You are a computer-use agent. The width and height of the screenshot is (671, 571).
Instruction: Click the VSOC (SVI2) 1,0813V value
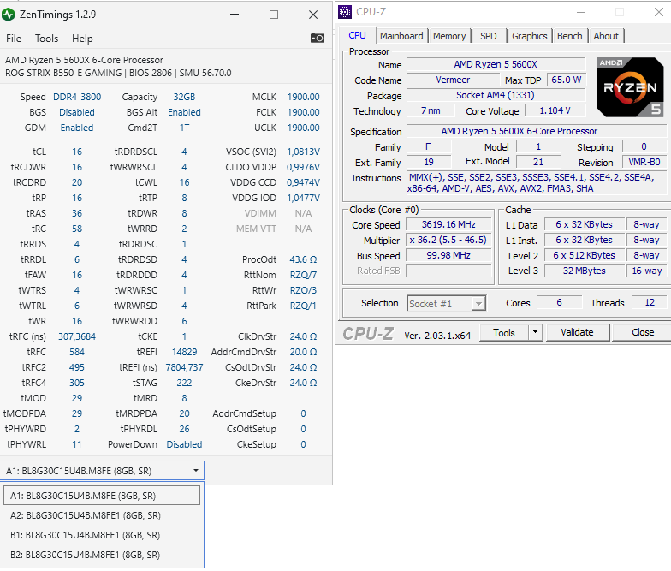coord(303,152)
